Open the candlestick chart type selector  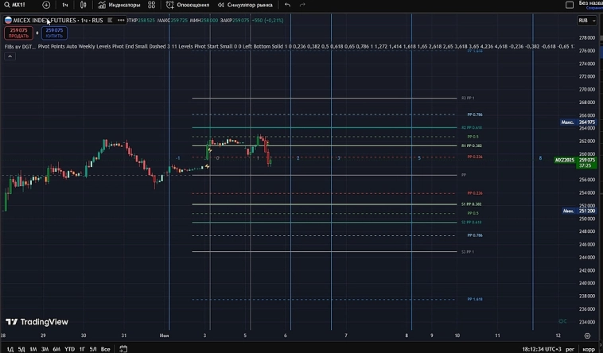click(83, 5)
